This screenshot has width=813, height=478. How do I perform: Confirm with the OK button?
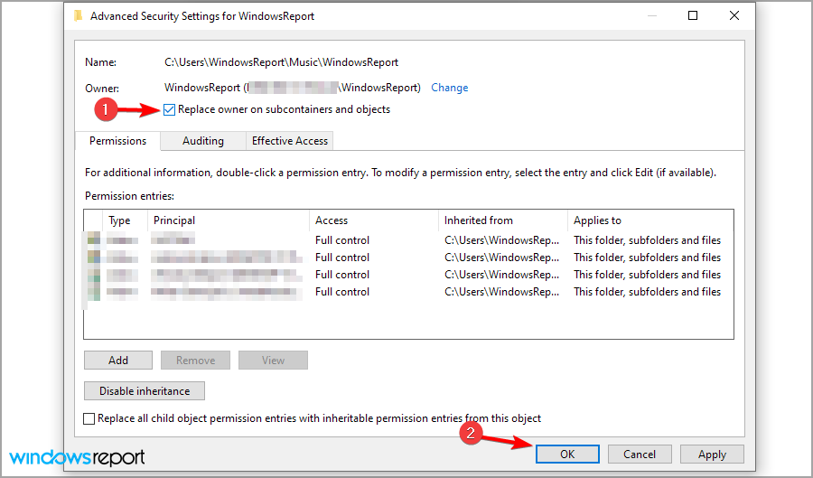pyautogui.click(x=566, y=455)
